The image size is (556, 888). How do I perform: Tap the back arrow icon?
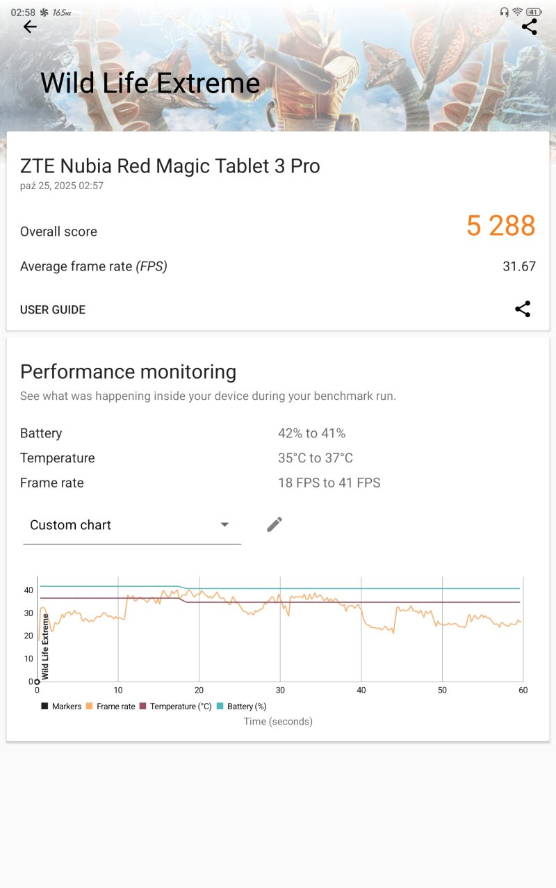coord(30,27)
